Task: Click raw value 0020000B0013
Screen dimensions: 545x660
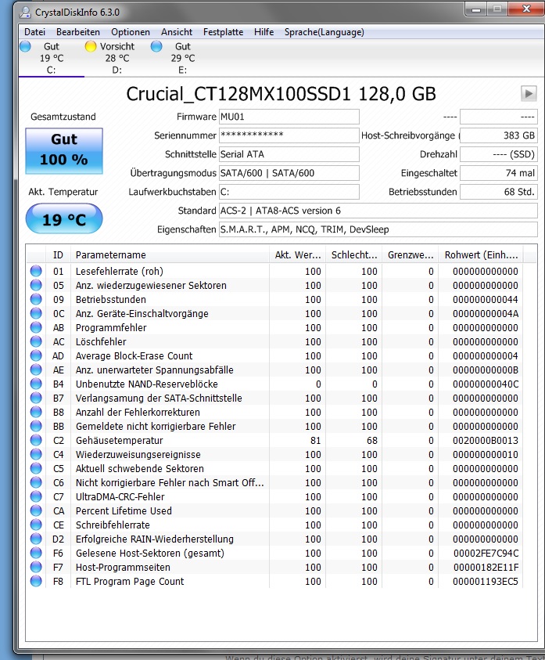Action: tap(486, 440)
